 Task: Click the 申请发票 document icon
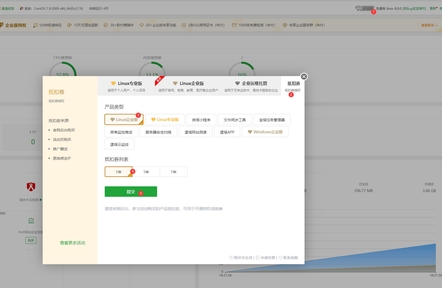tap(258, 258)
